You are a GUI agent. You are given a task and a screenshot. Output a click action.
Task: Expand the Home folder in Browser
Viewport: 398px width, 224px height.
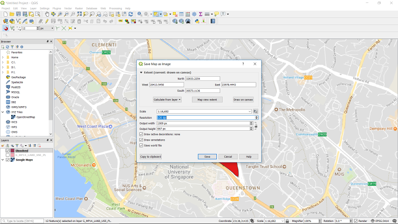click(x=3, y=57)
